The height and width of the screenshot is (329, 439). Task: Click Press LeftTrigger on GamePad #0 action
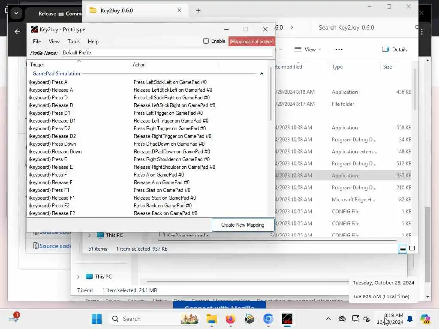pyautogui.click(x=168, y=113)
